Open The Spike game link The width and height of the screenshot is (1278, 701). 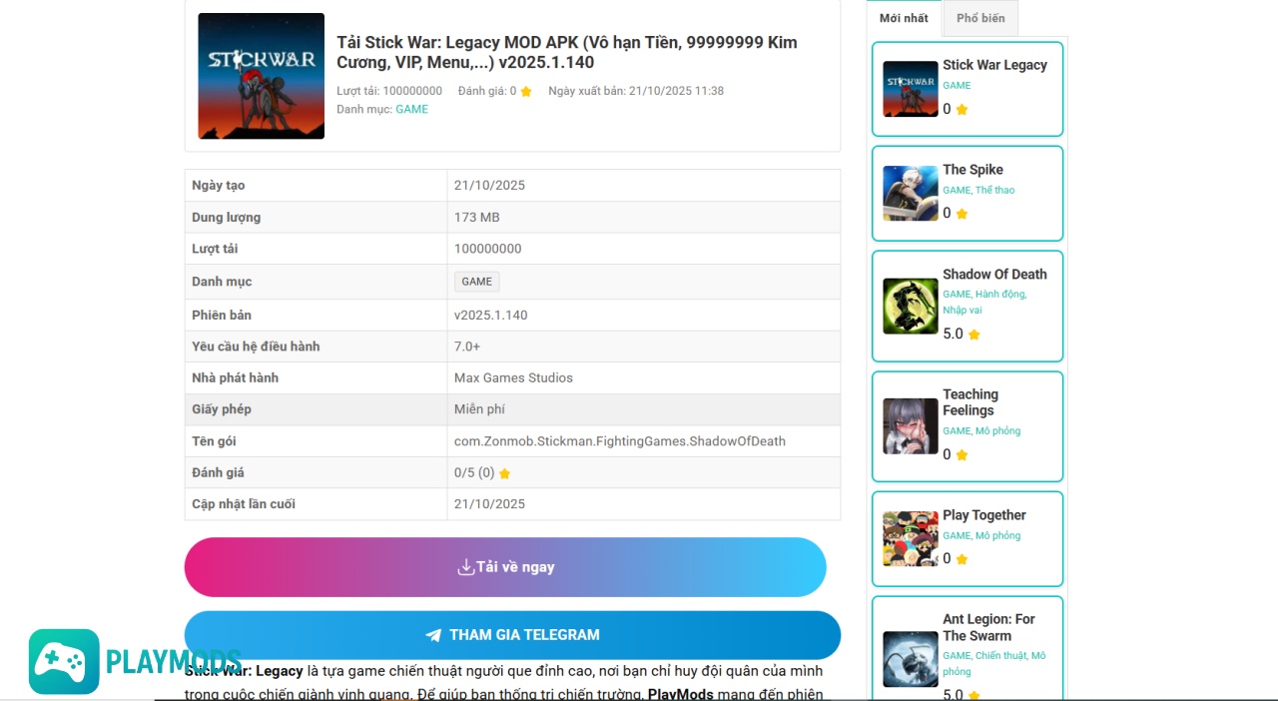pyautogui.click(x=972, y=170)
